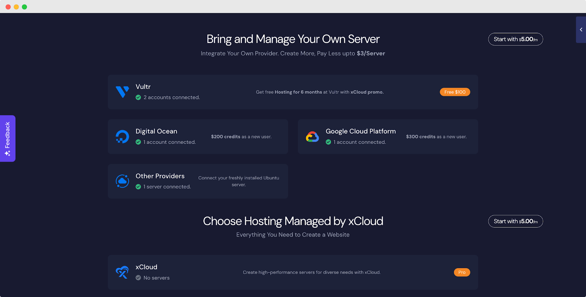Expand the collapsed right side panel arrow
The image size is (586, 297).
coord(581,30)
